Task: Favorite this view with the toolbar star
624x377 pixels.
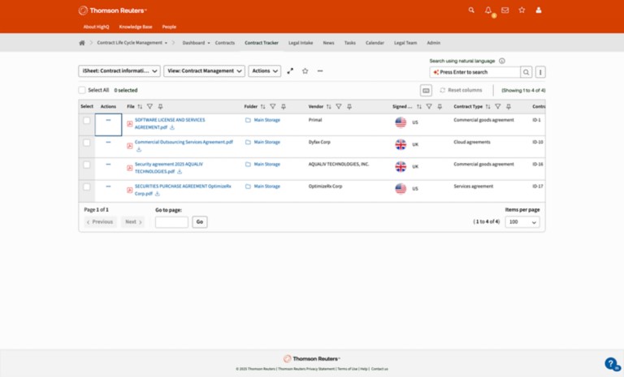Action: click(305, 71)
